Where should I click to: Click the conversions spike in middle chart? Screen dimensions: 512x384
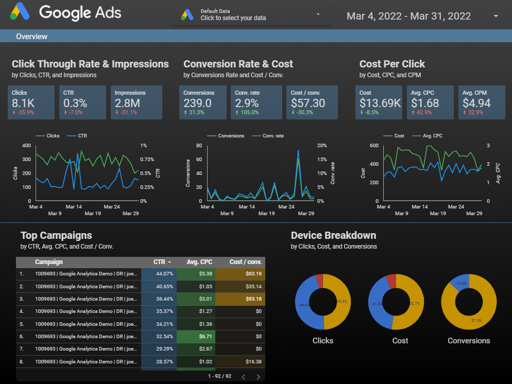[298, 158]
